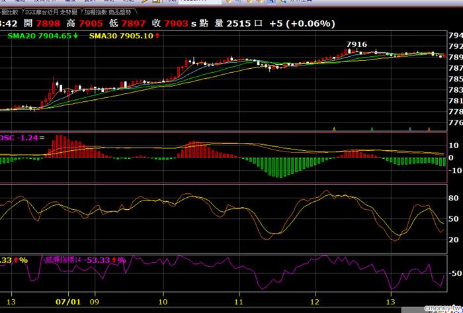Click the 09 hour label on time axis
The image size is (463, 313).
pos(95,302)
